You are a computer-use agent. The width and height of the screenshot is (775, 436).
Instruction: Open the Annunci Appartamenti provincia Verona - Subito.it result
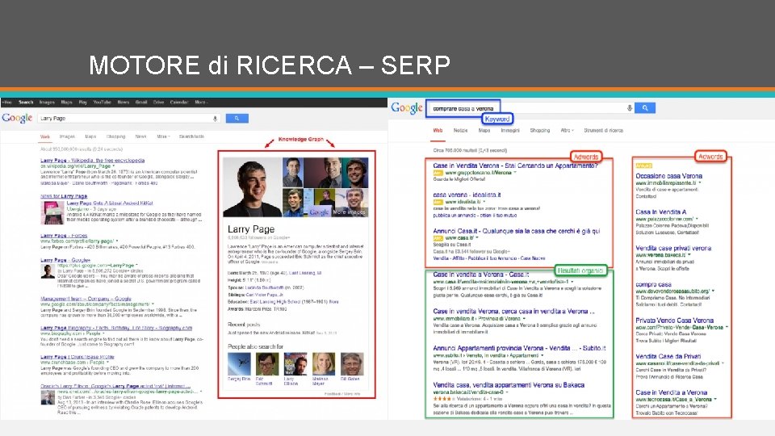click(x=519, y=348)
